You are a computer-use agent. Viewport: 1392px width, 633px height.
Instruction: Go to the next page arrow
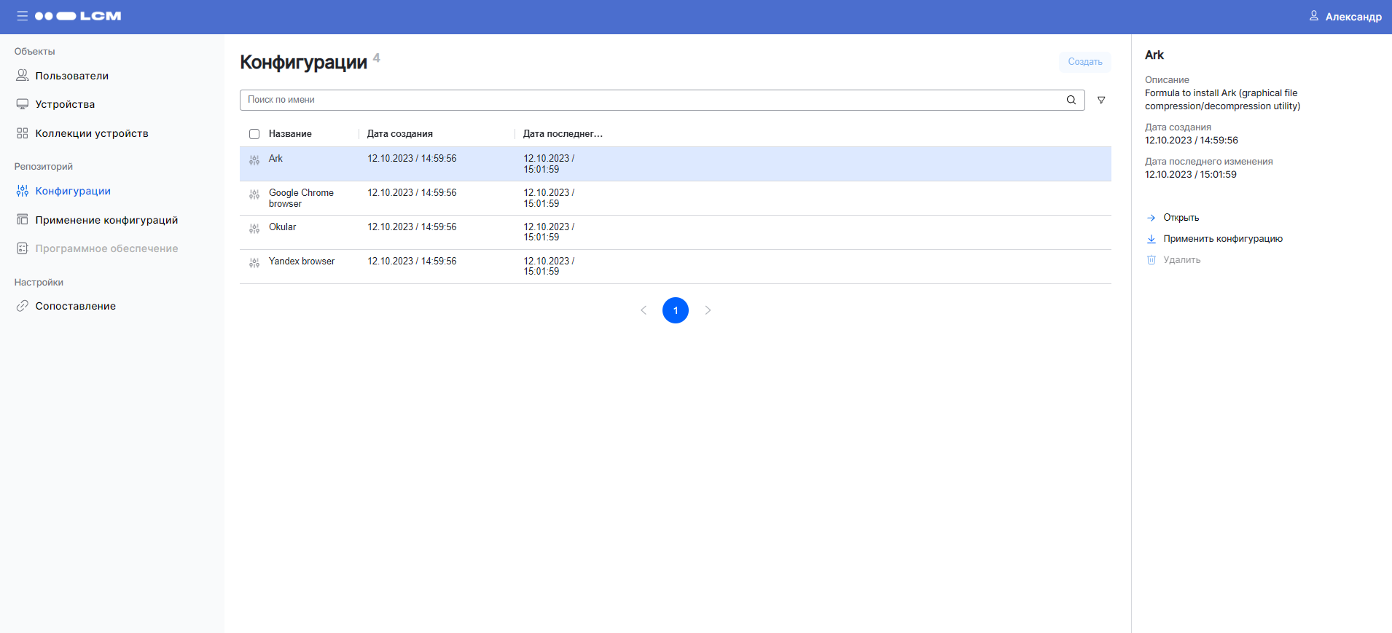(x=708, y=310)
